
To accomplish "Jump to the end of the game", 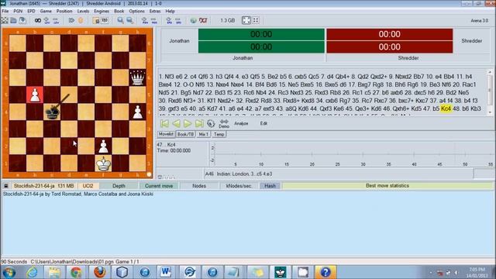I will [x=199, y=123].
